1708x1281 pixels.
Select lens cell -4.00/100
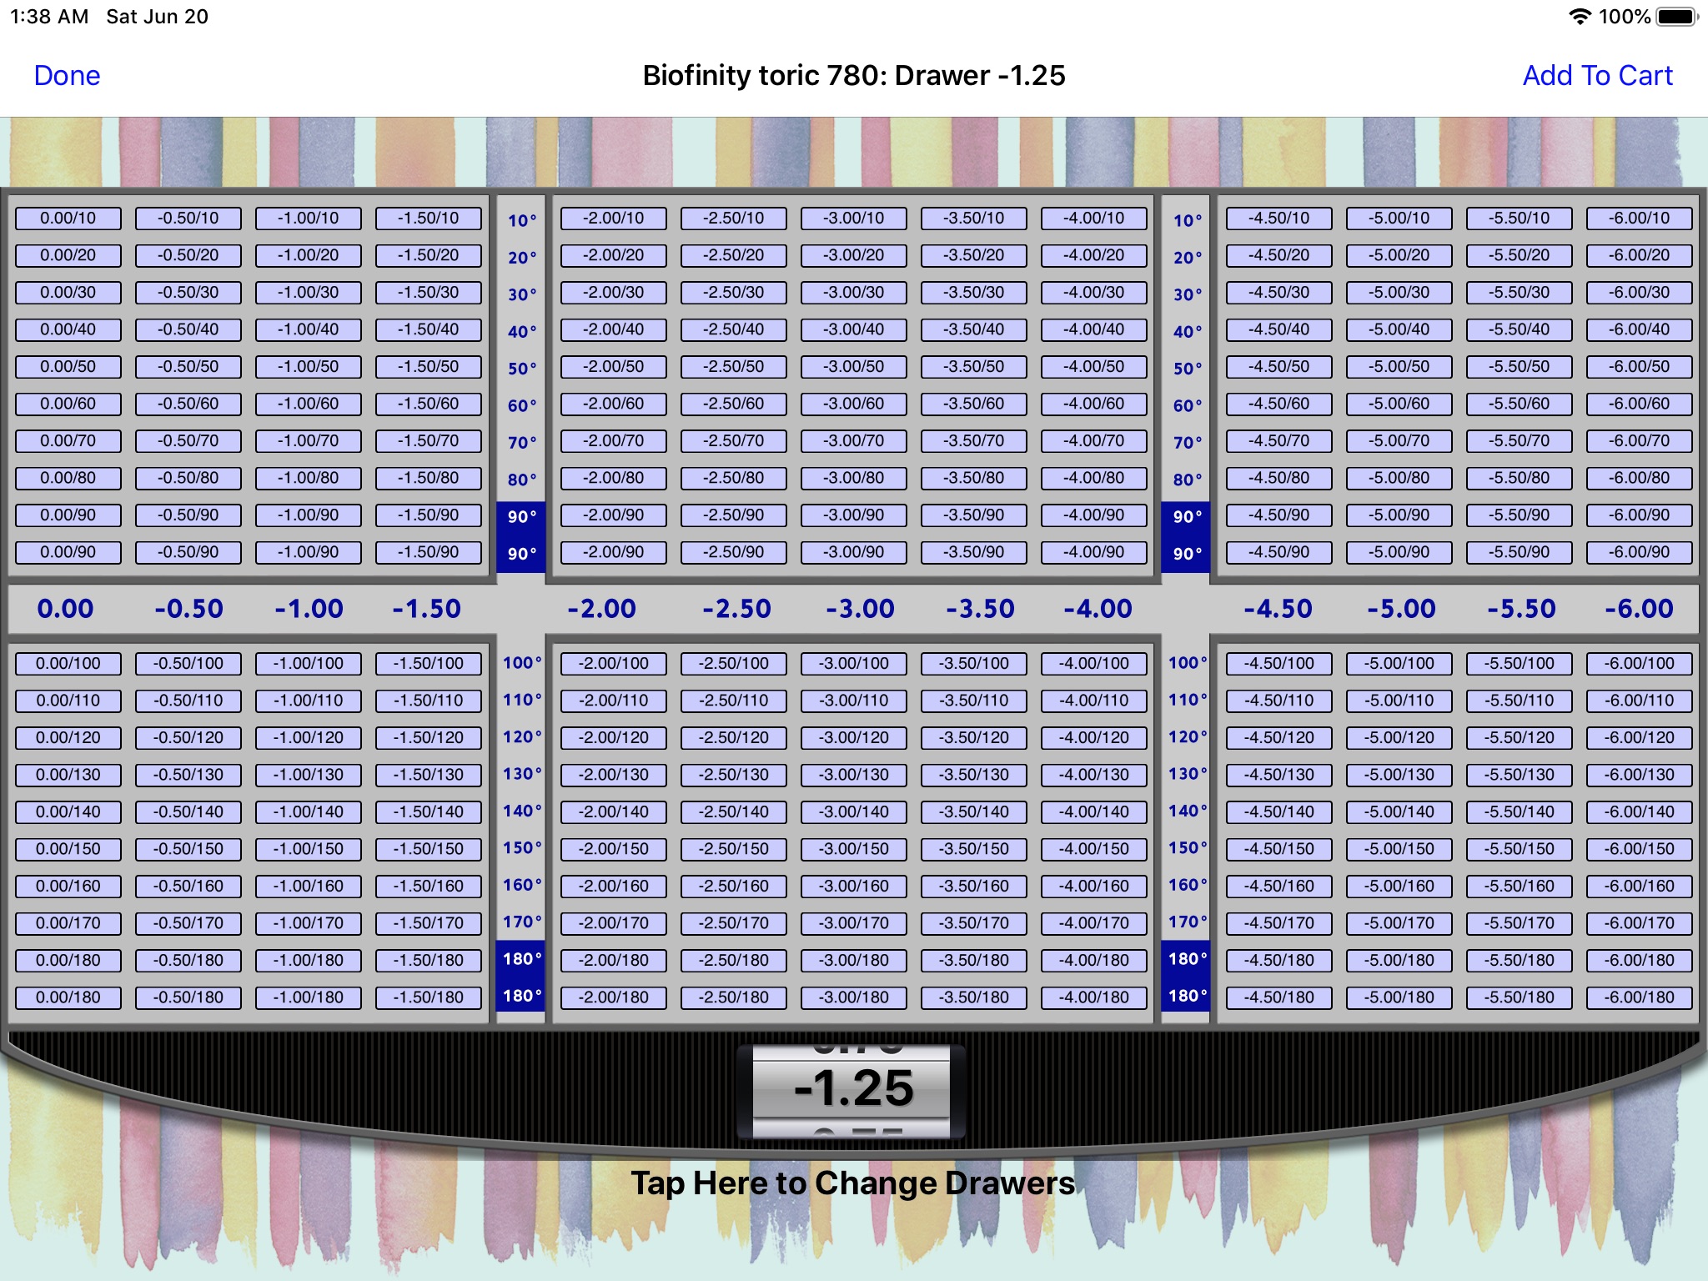pos(1094,664)
